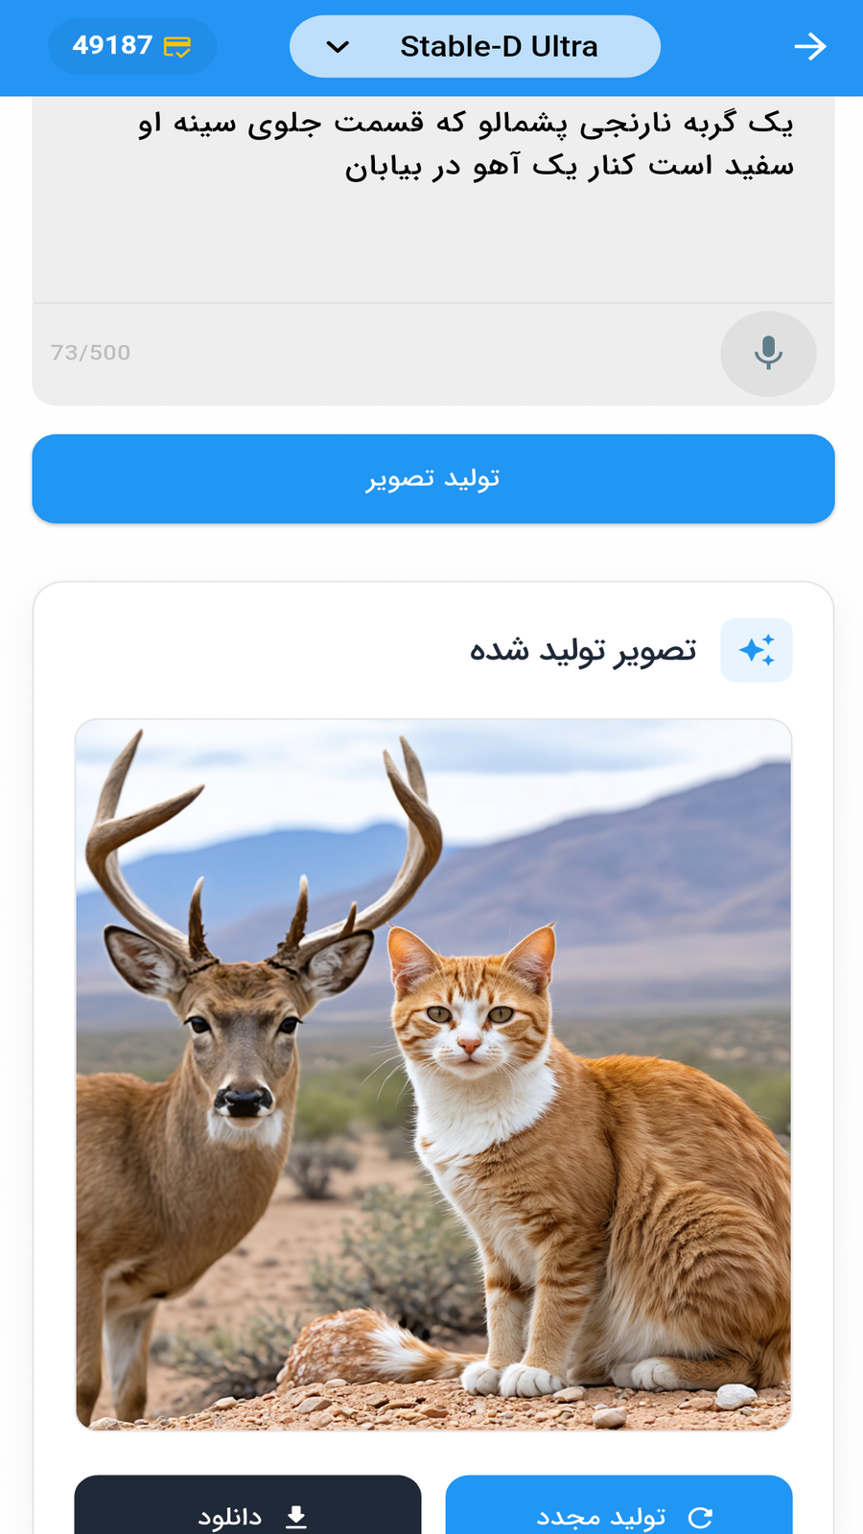Screen dimensions: 863x1534
Task: Activate the microphone voice input button
Action: pos(768,353)
